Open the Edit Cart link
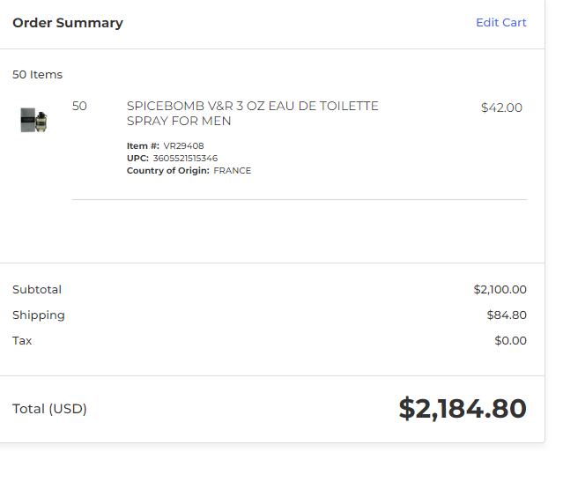563x482 pixels. click(500, 23)
